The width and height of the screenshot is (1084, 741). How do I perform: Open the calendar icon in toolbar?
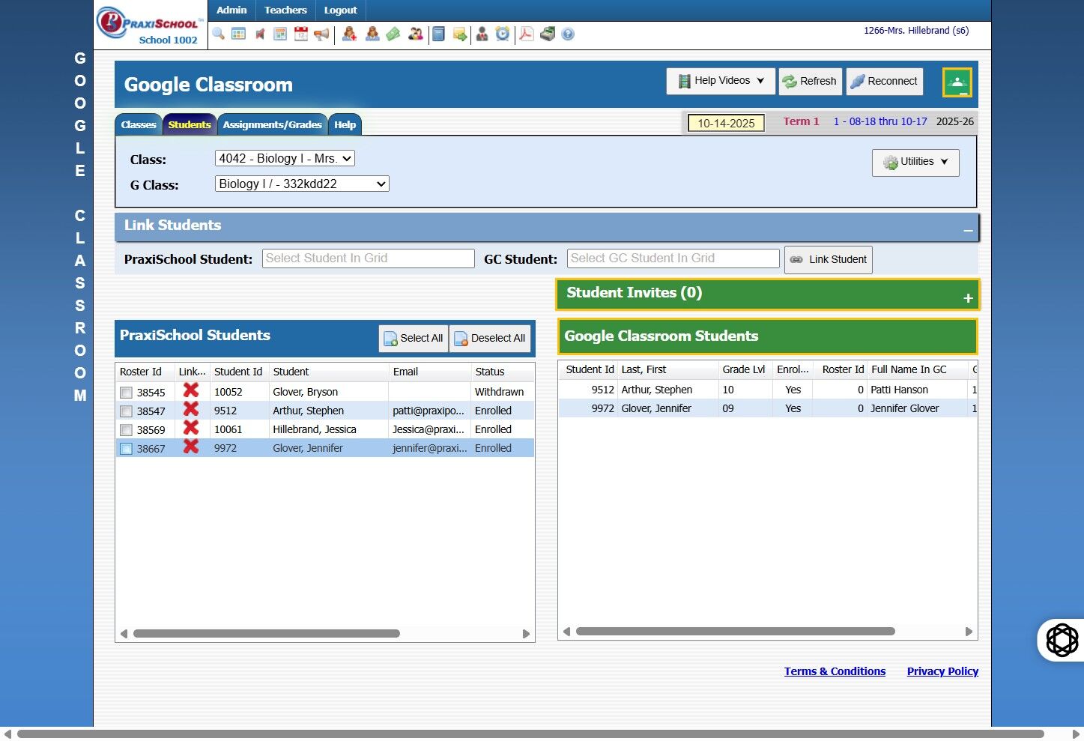(x=301, y=34)
